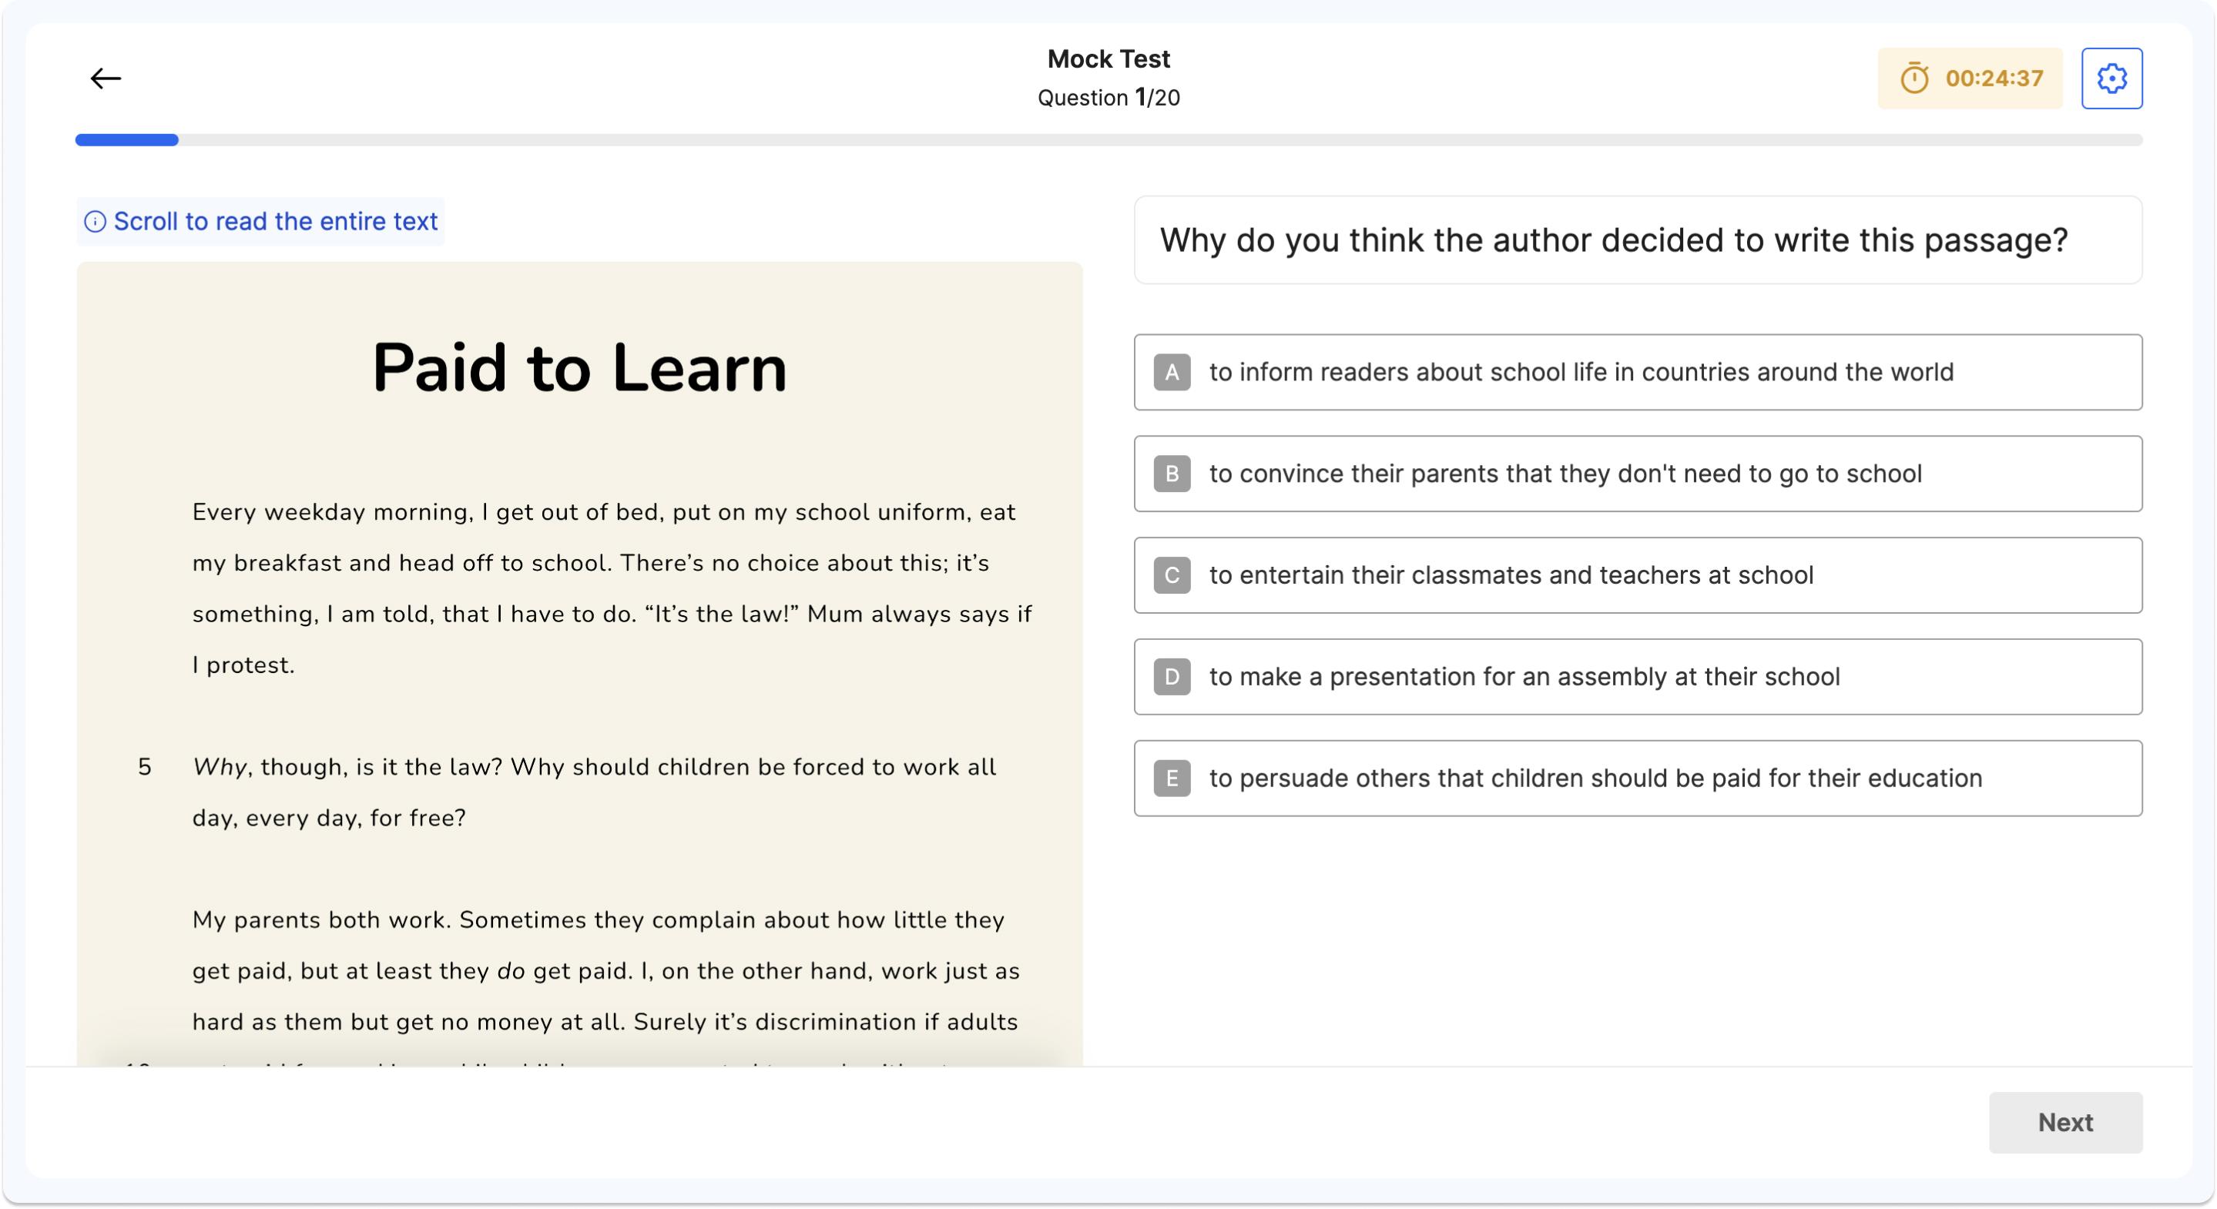Select answer C about entertaining classmates

click(x=1635, y=574)
